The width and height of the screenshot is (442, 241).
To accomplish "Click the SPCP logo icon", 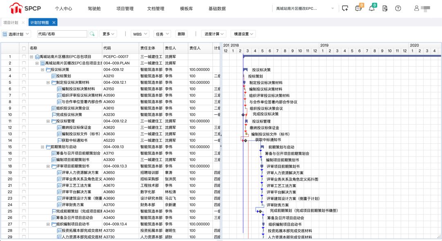I will click(x=16, y=9).
